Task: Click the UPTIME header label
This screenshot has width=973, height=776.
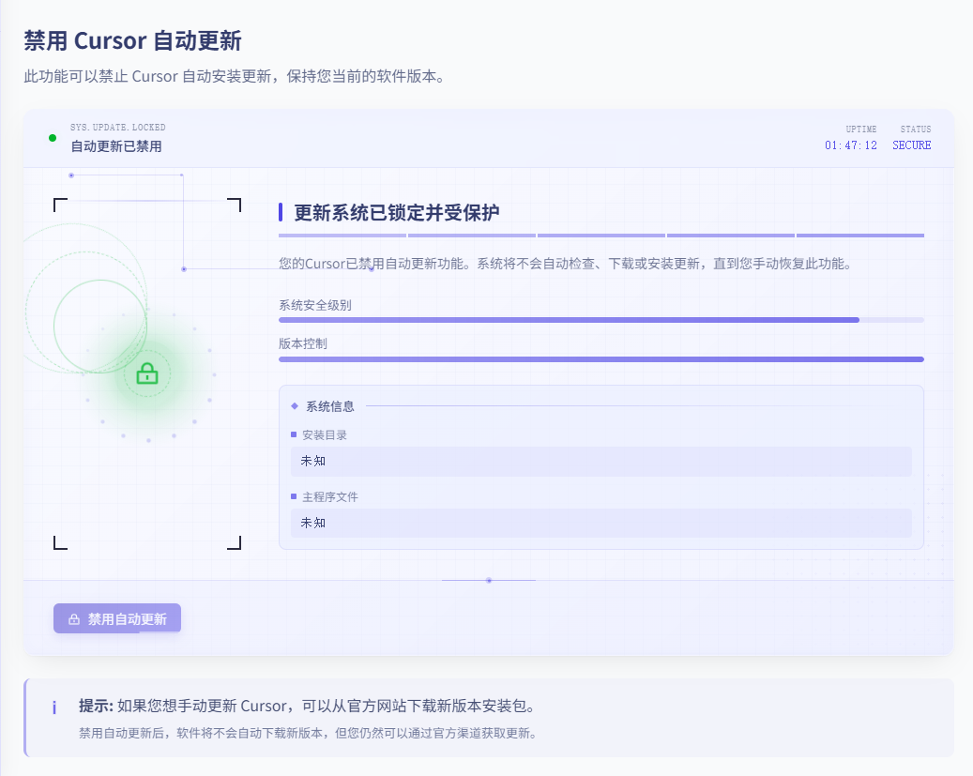Action: (x=861, y=129)
